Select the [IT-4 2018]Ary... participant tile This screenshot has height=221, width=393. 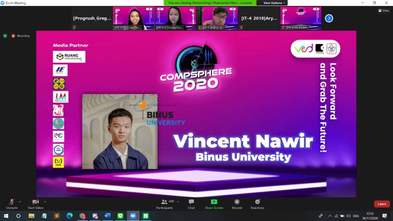click(x=259, y=18)
